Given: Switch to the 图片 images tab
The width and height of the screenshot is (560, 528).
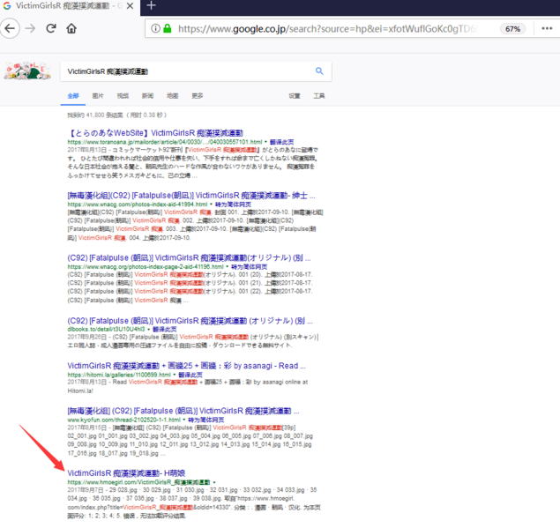Looking at the screenshot, I should coord(98,95).
